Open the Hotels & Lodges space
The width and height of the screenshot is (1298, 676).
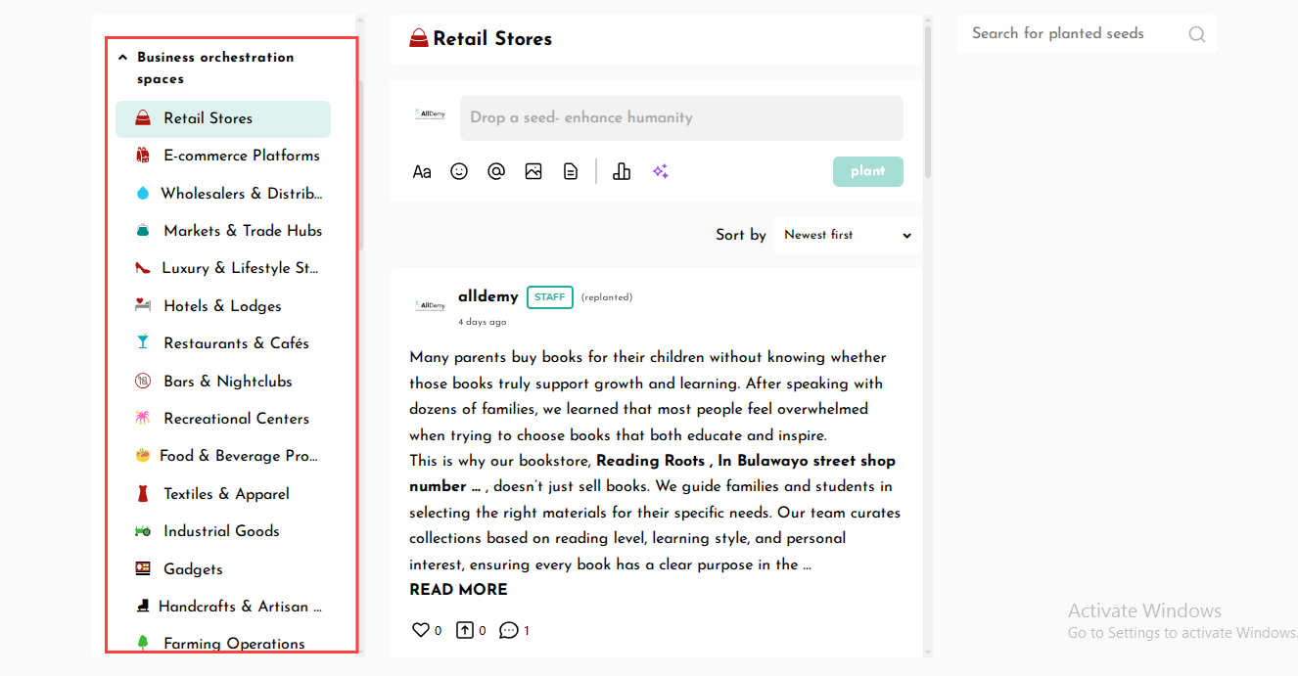pos(222,306)
